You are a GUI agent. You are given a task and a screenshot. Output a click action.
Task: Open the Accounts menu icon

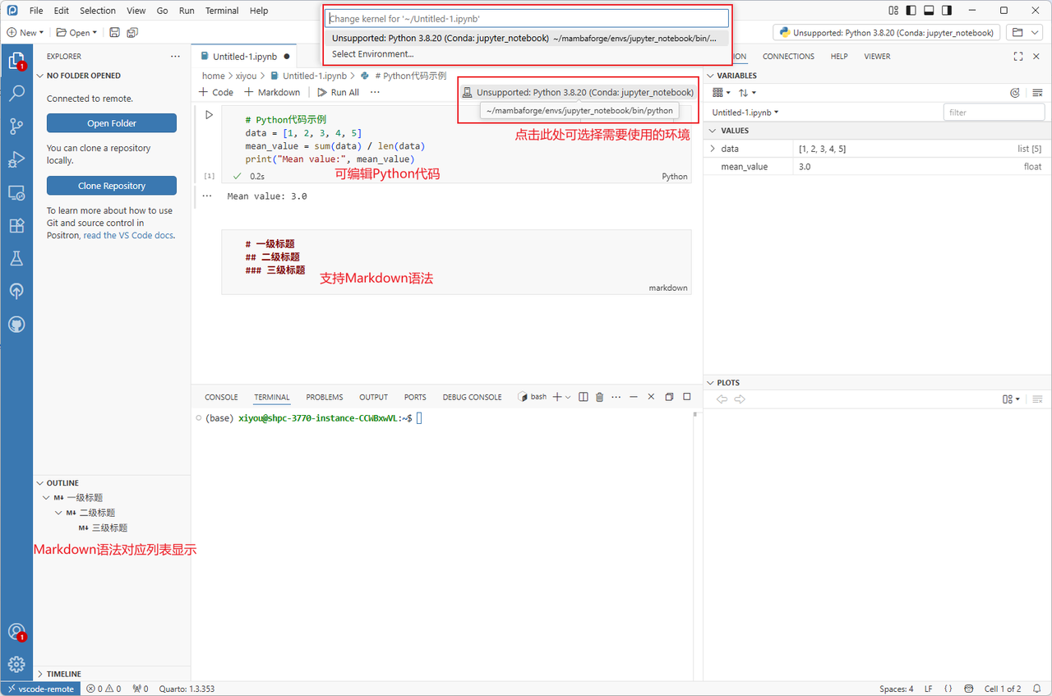16,631
